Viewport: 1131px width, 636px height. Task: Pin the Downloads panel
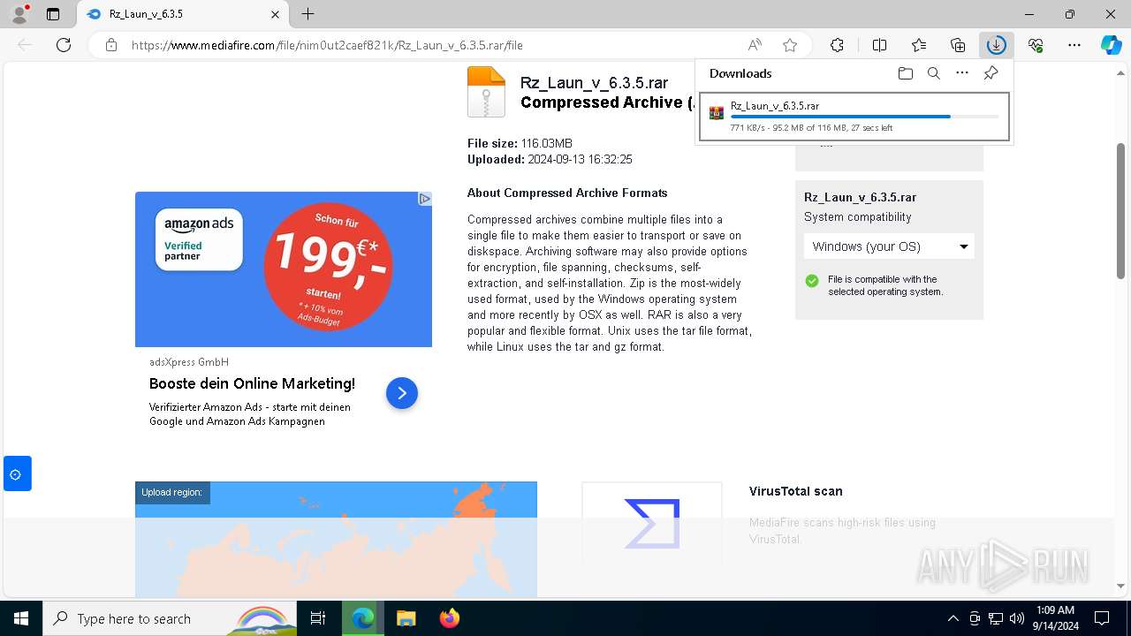click(991, 73)
